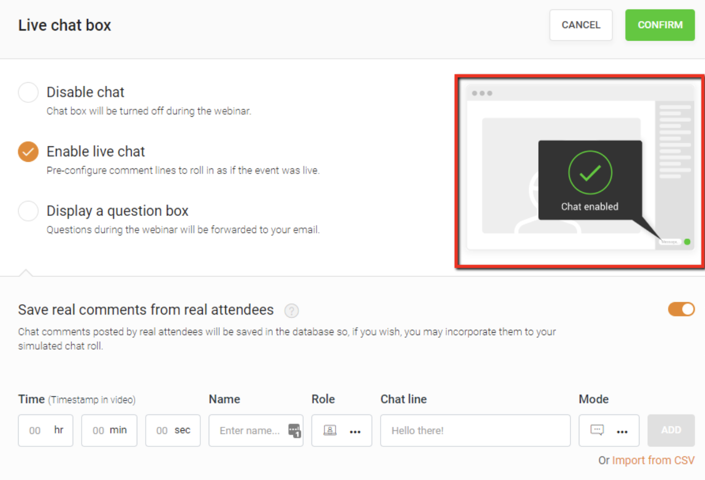Image resolution: width=705 pixels, height=480 pixels.
Task: Click the CANCEL button
Action: click(x=581, y=25)
